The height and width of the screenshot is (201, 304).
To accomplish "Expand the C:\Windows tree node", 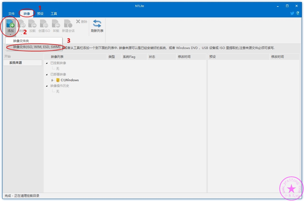I will [52, 80].
